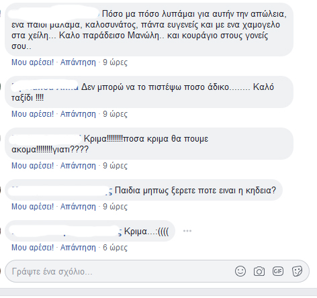The height and width of the screenshot is (298, 317).
Task: Reply to the 6 ώρες comment
Action: [x=78, y=248]
